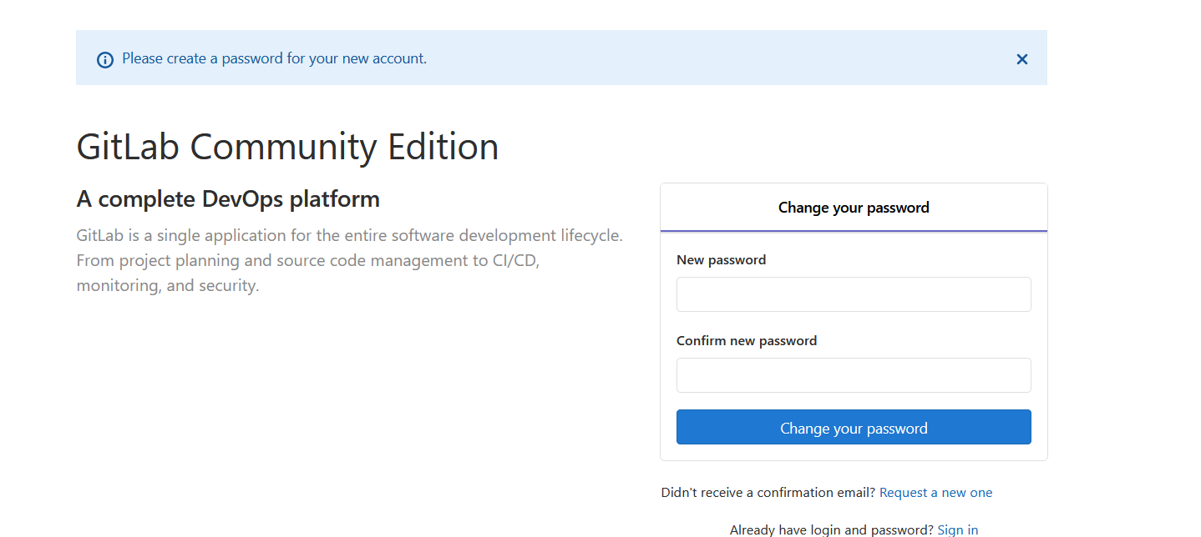
Task: Click the 'New password' field label
Action: pyautogui.click(x=721, y=260)
